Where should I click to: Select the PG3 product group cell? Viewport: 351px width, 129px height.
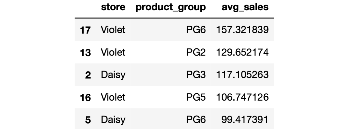(196, 75)
